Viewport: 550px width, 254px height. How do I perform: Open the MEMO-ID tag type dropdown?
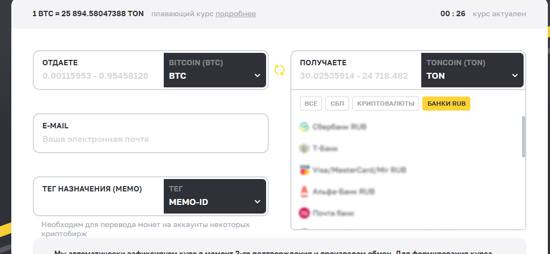tap(215, 196)
